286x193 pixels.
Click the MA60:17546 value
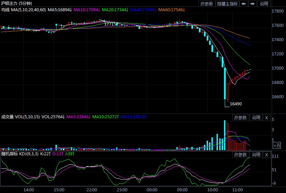point(172,10)
